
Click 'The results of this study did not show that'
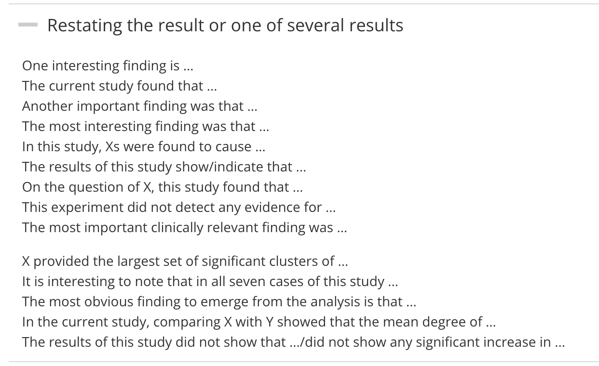coord(153,342)
